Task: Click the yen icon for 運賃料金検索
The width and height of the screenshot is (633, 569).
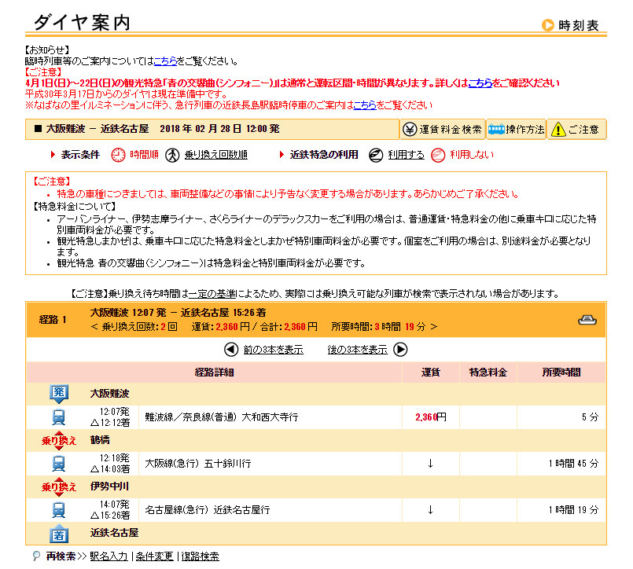Action: (410, 130)
